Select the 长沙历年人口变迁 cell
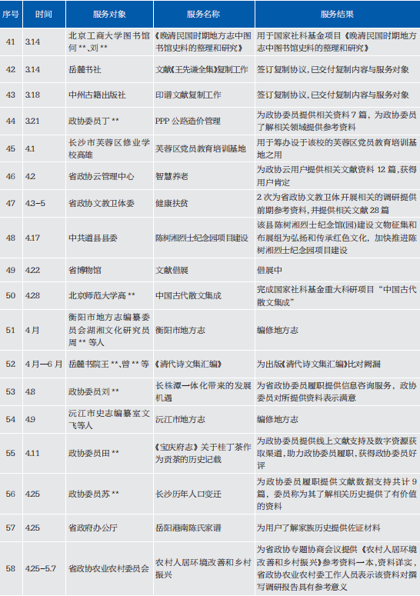Screen dimensions: 420x596 (x=204, y=494)
